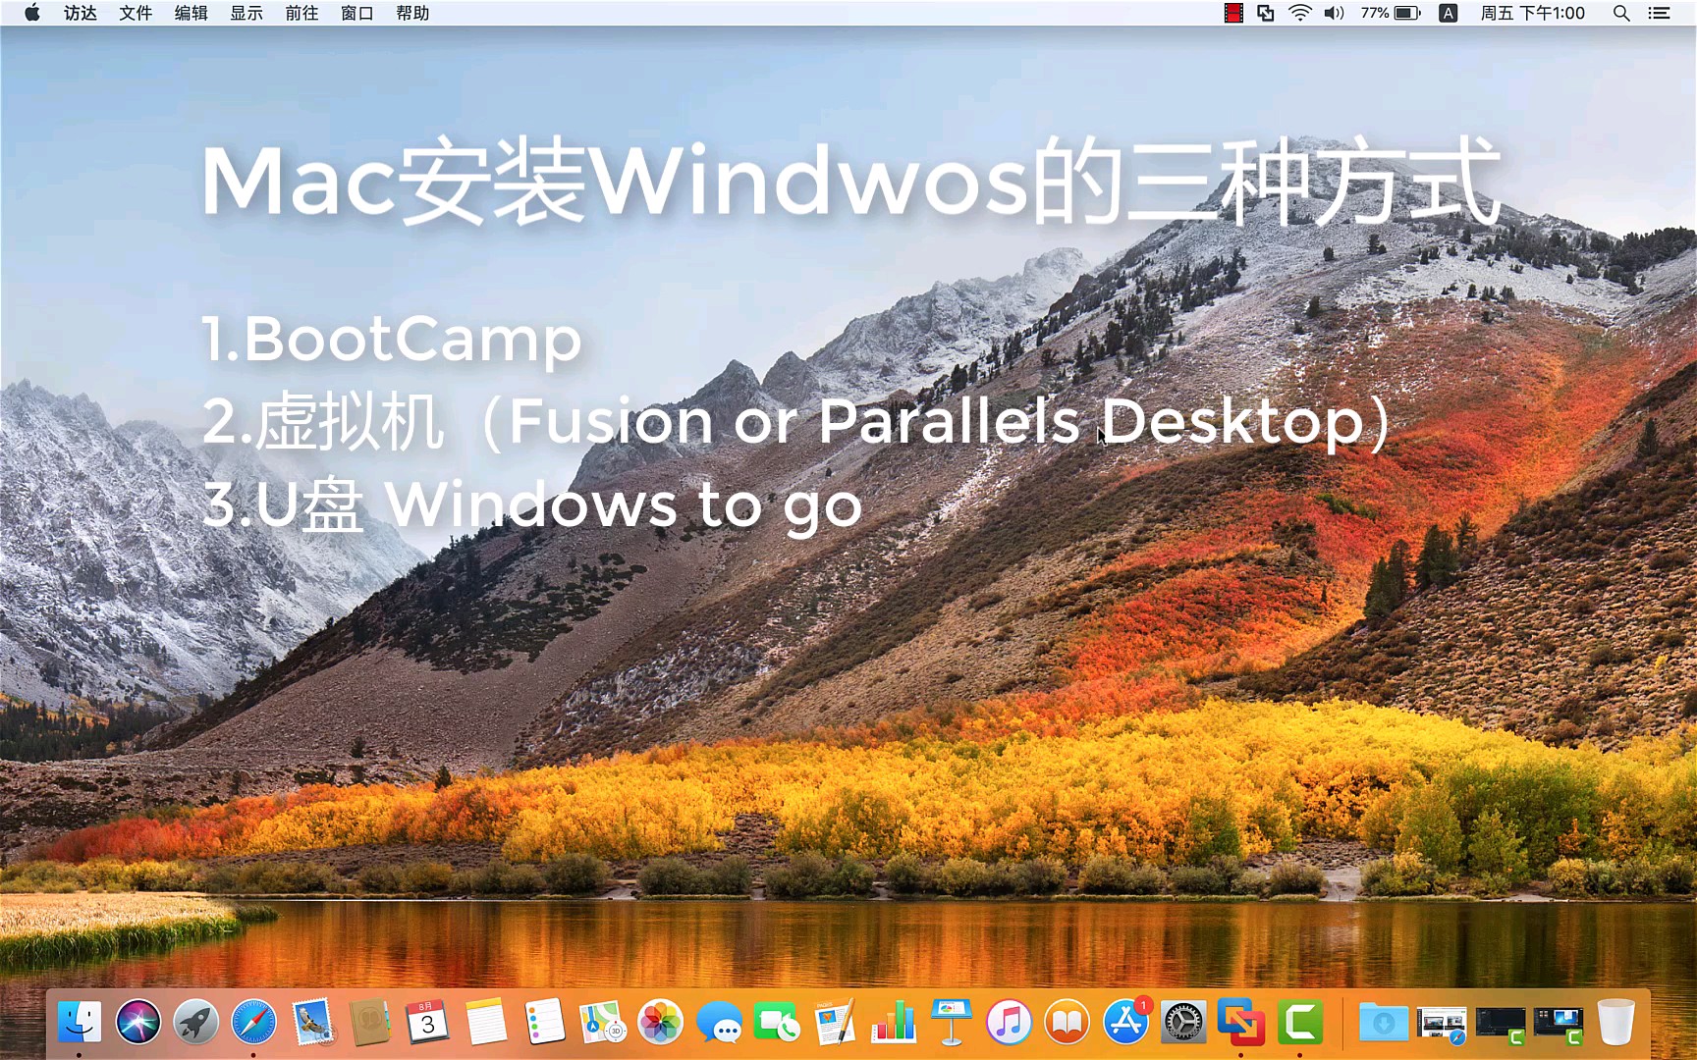
Task: Open the 显示 menu
Action: pyautogui.click(x=246, y=13)
